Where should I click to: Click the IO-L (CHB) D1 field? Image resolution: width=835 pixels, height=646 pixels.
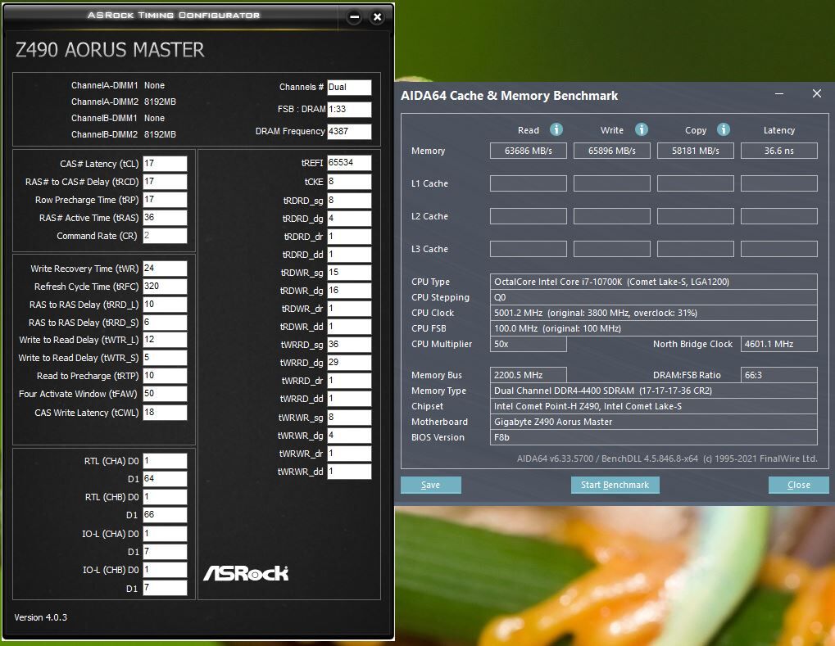pos(165,588)
